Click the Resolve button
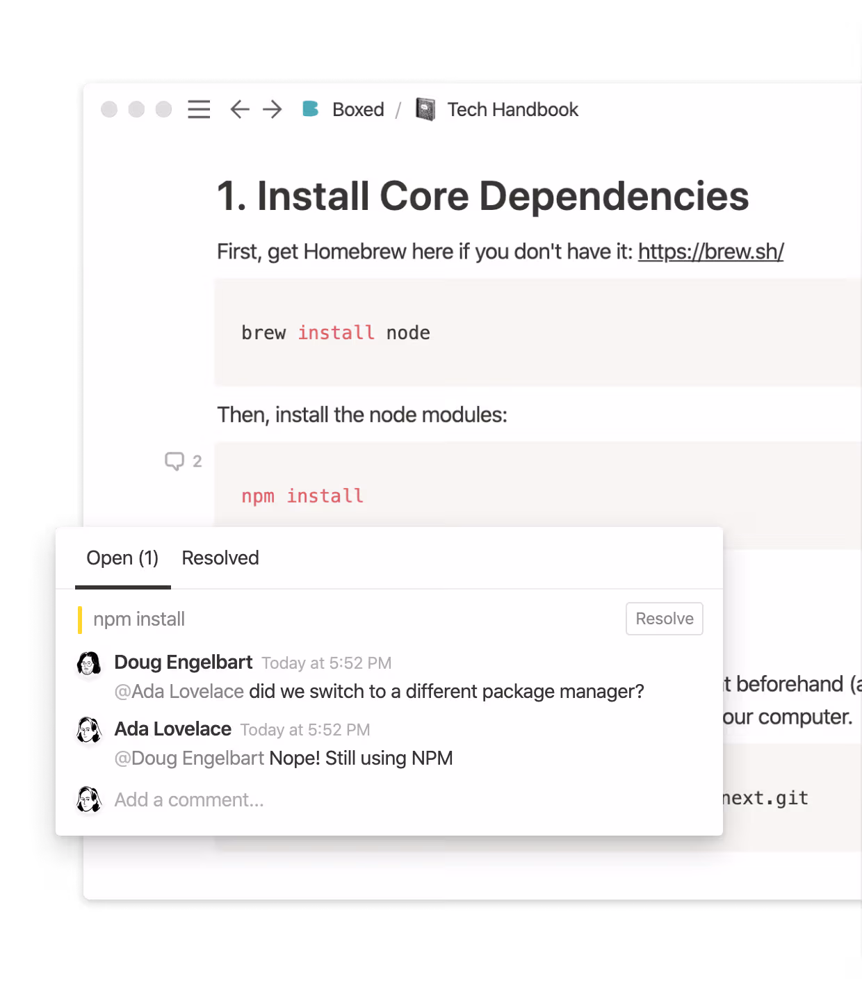 (x=664, y=618)
